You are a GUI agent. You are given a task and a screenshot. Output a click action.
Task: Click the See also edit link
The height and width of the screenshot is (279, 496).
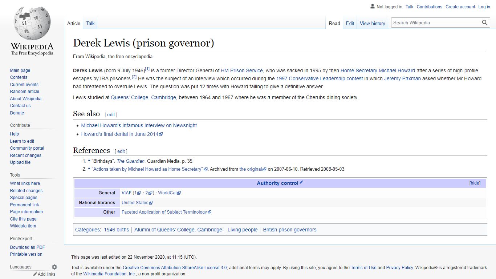click(x=111, y=114)
